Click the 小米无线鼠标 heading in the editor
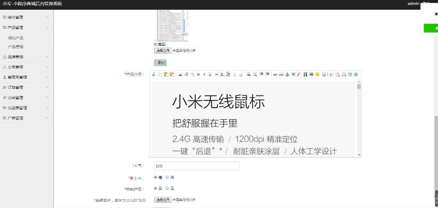 219,101
